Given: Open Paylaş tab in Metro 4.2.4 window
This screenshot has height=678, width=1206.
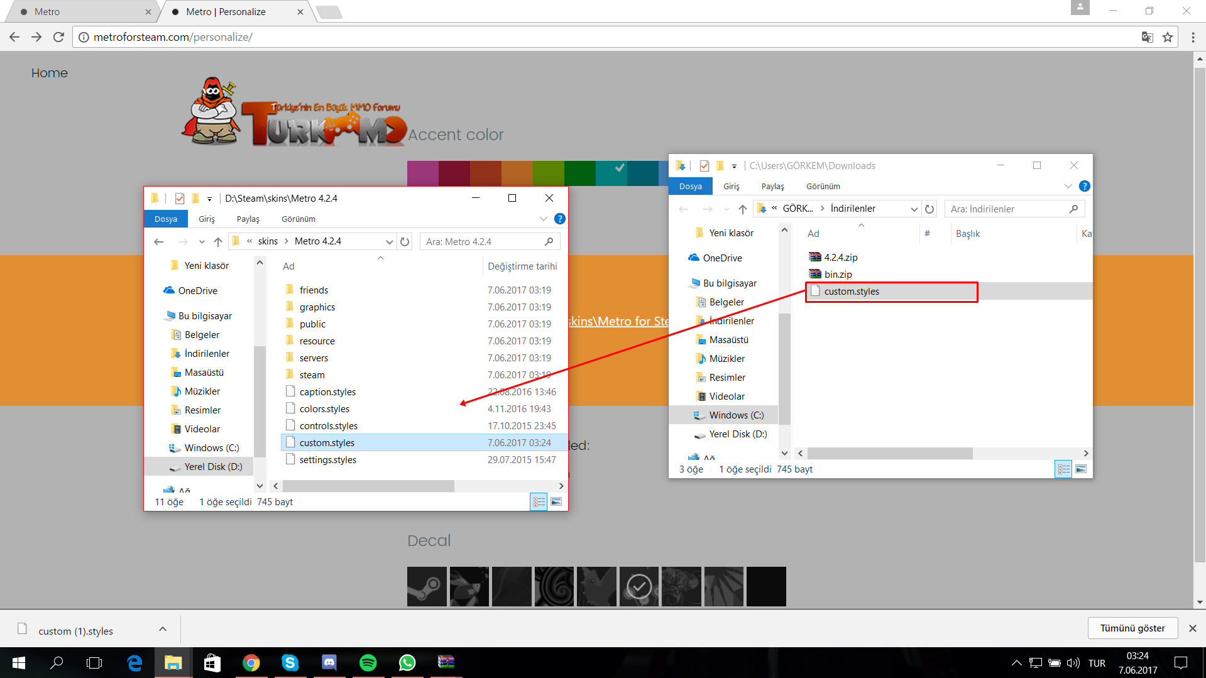Looking at the screenshot, I should [248, 219].
